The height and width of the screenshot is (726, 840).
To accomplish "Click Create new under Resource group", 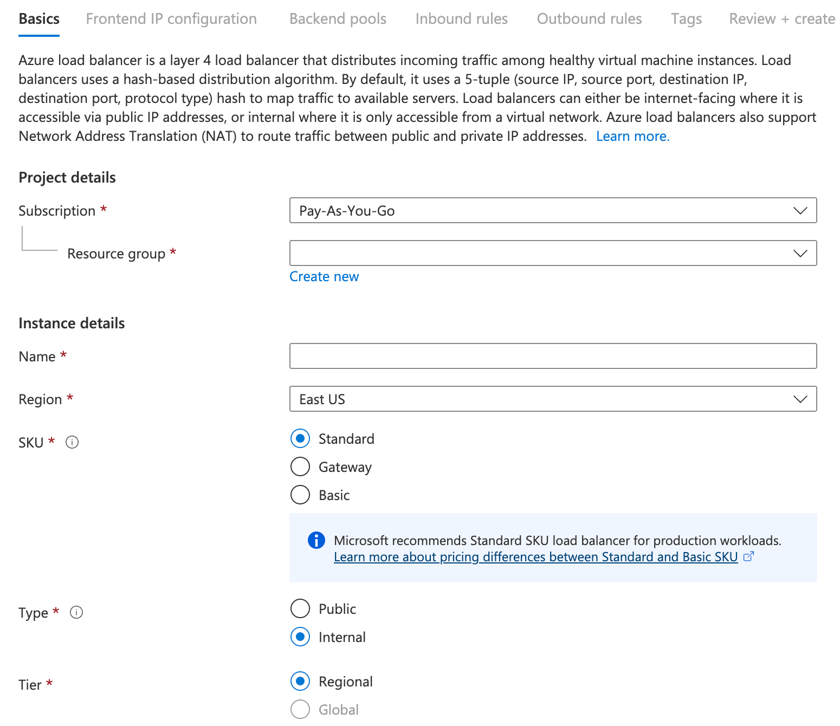I will [x=324, y=276].
